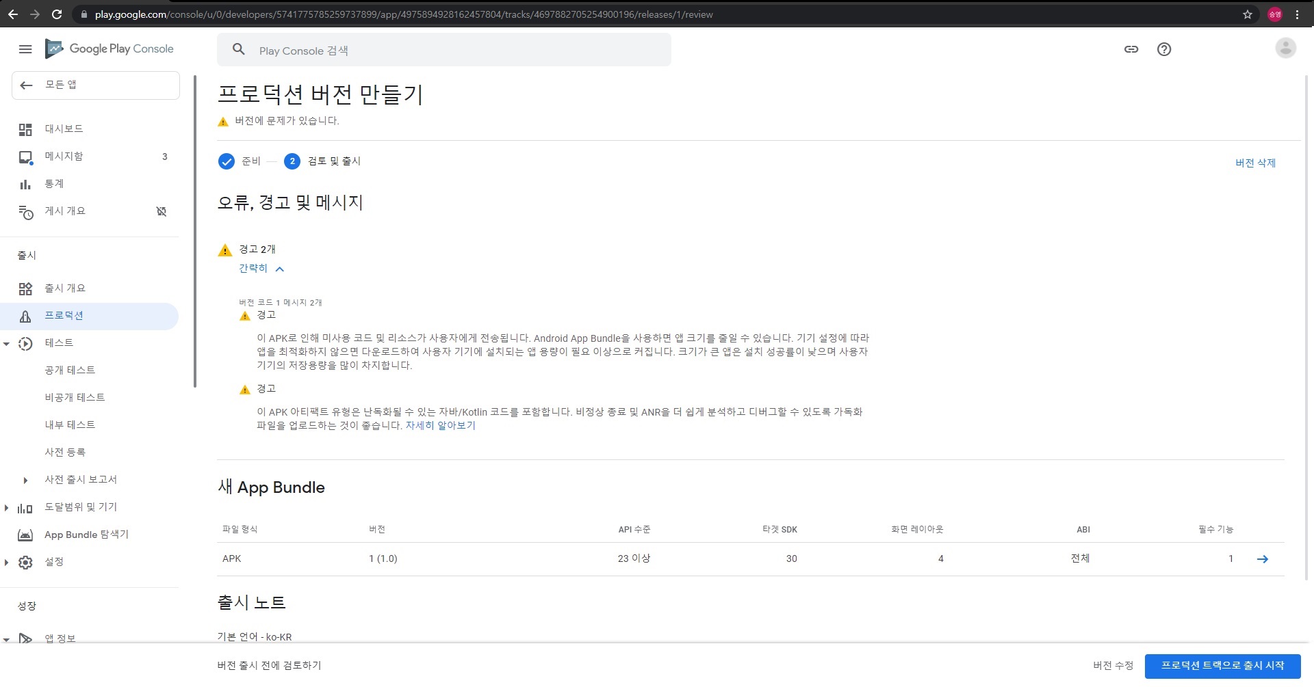Click the 버전 수정 button
This screenshot has width=1314, height=687.
click(1113, 666)
